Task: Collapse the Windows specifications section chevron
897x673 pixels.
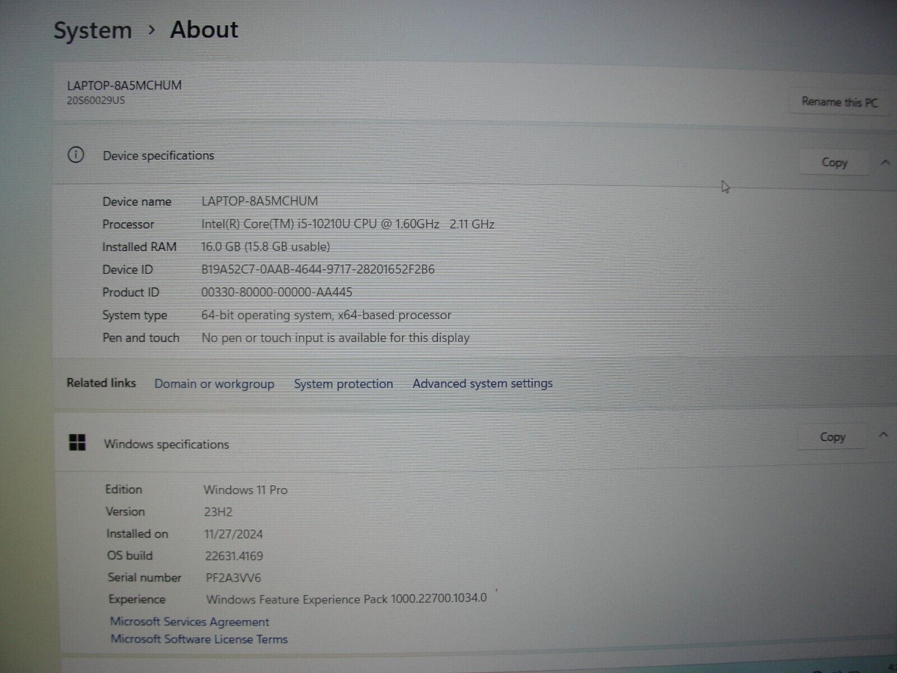Action: click(x=884, y=435)
